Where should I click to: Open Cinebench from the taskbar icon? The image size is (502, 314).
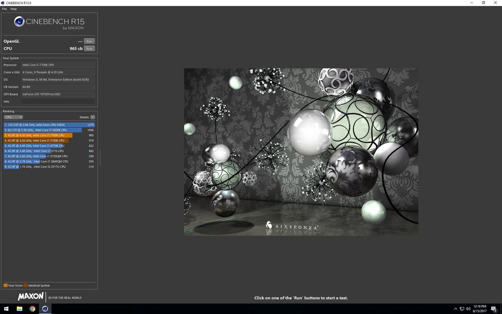coord(45,309)
